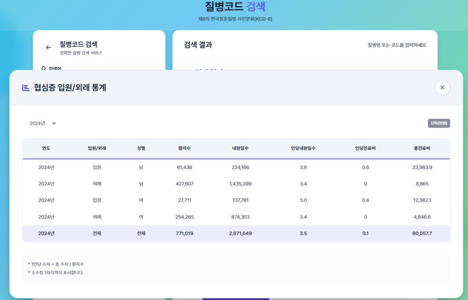The image size is (468, 300).
Task: Click the 1,435,399 visit days cell
Action: pyautogui.click(x=240, y=184)
